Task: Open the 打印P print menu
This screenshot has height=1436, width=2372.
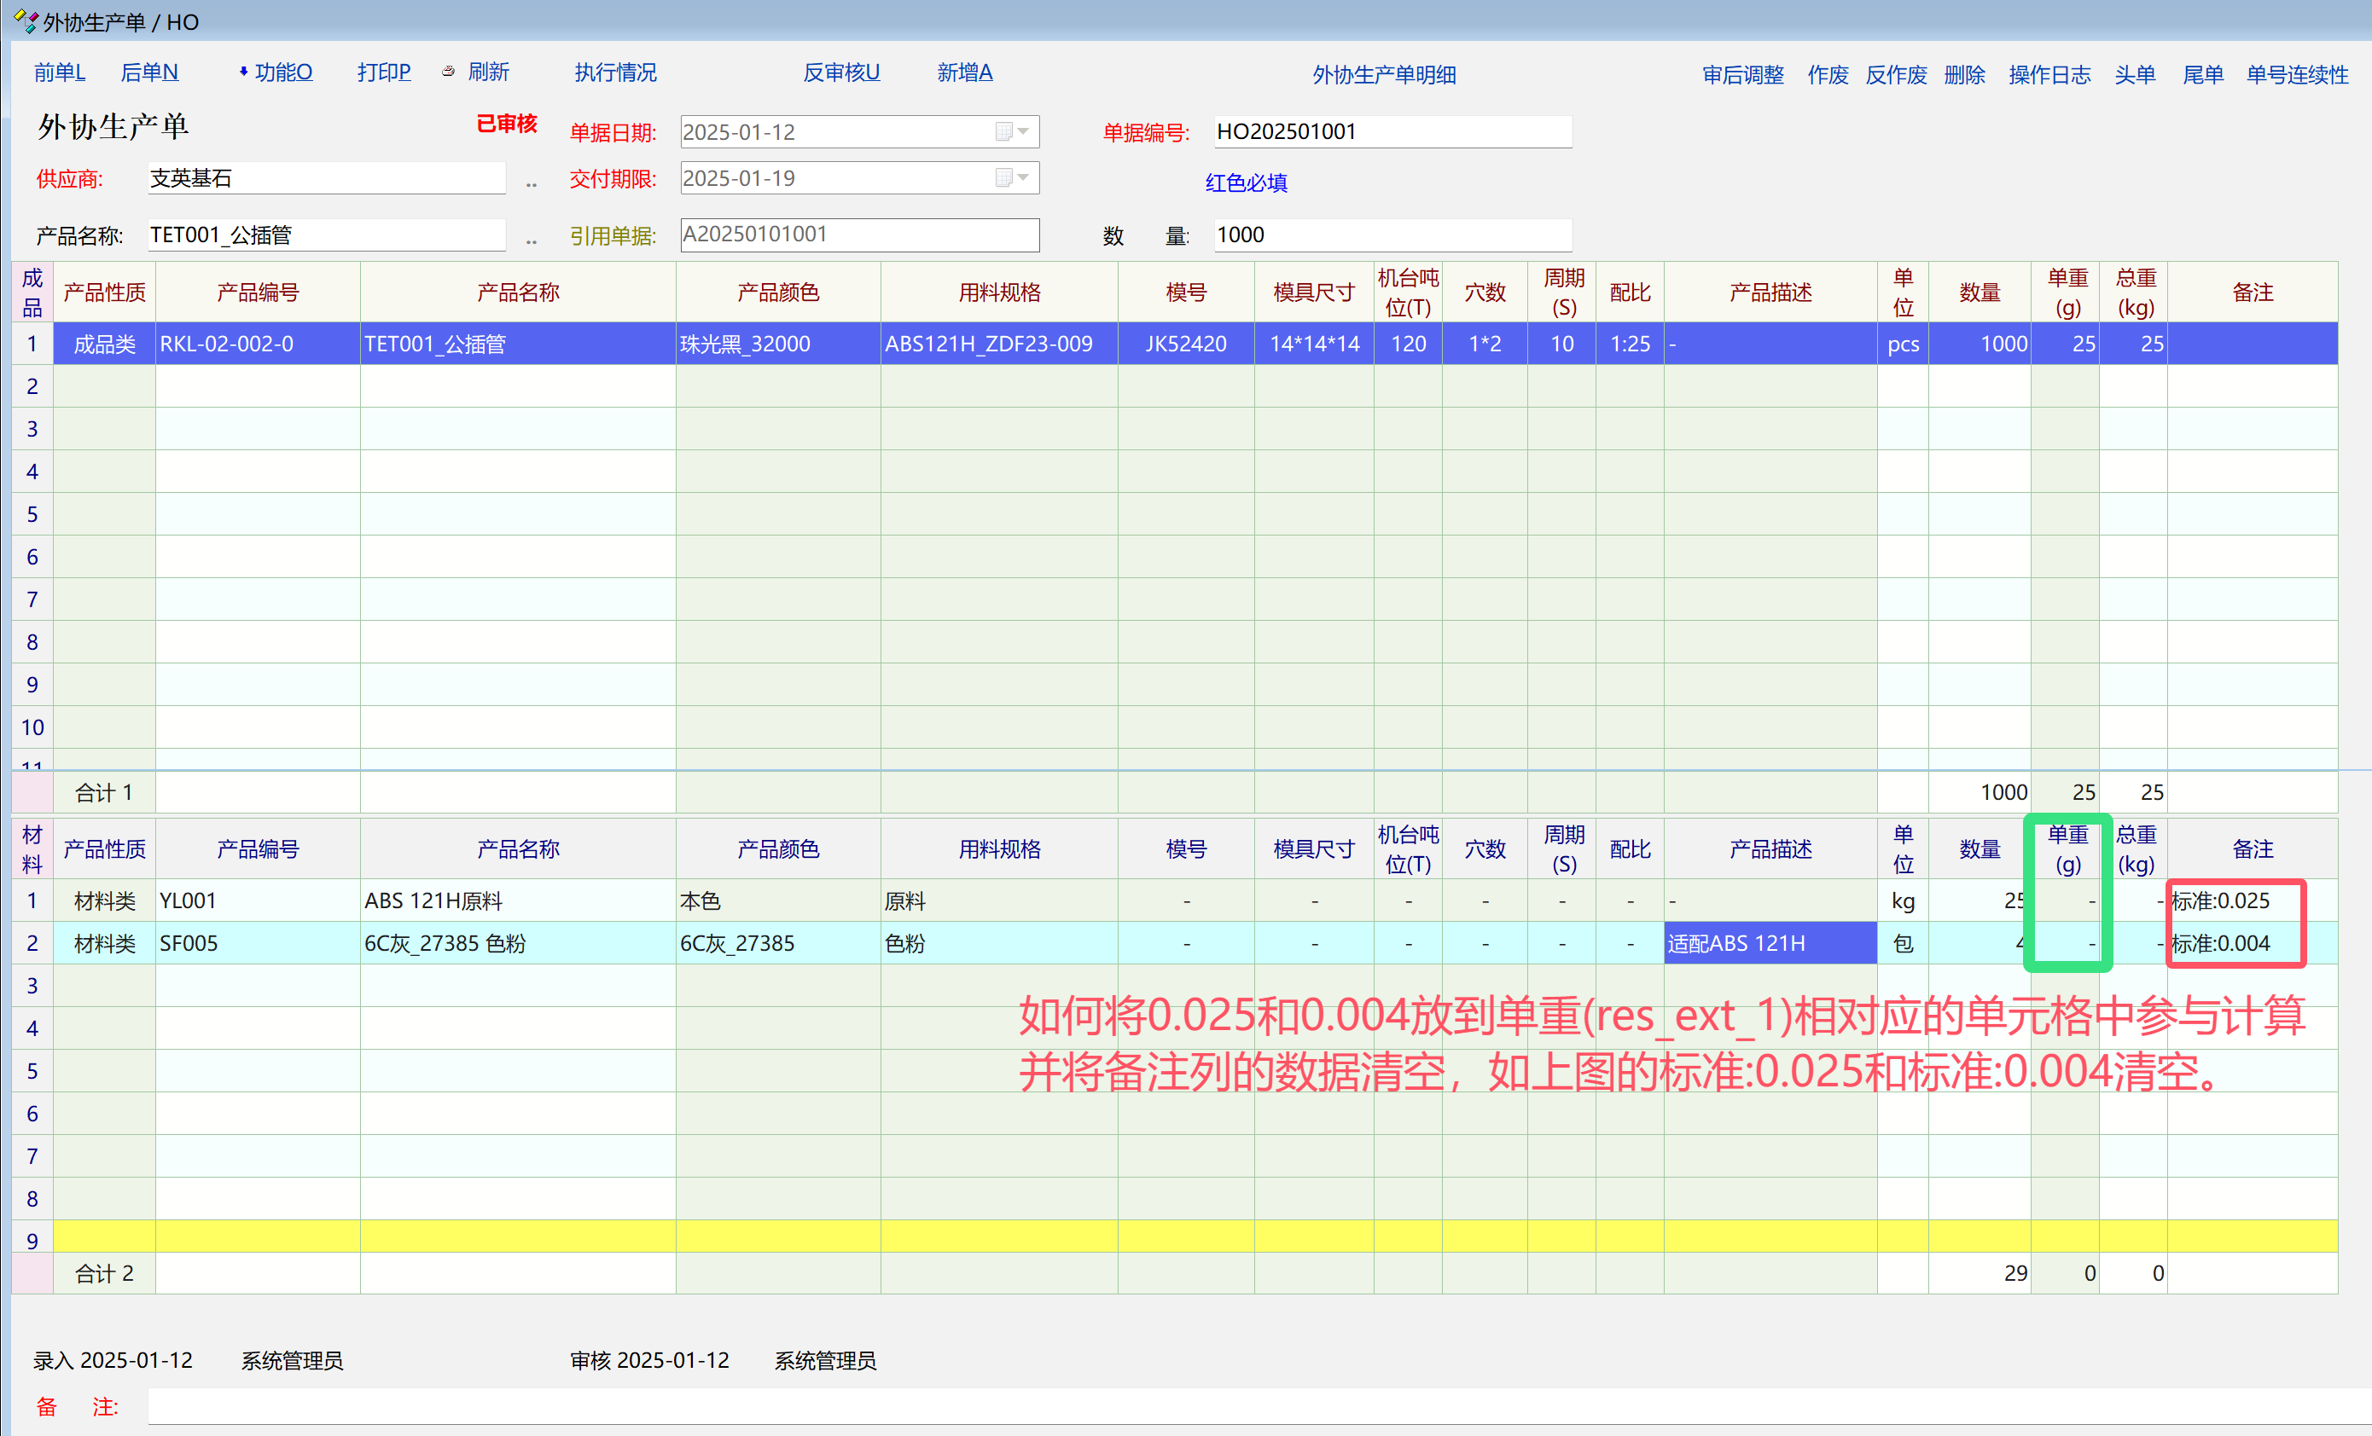Action: [383, 72]
